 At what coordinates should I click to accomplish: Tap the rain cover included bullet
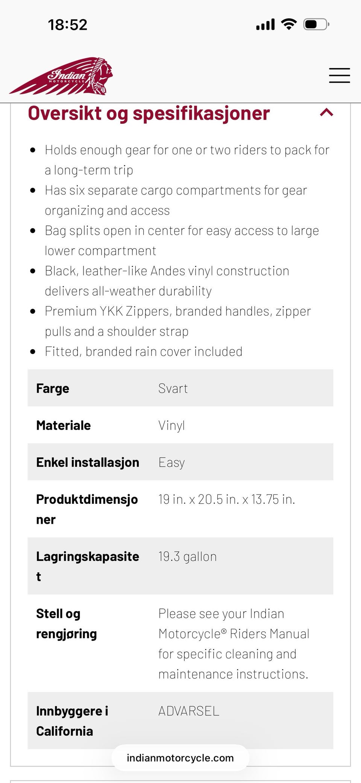144,351
